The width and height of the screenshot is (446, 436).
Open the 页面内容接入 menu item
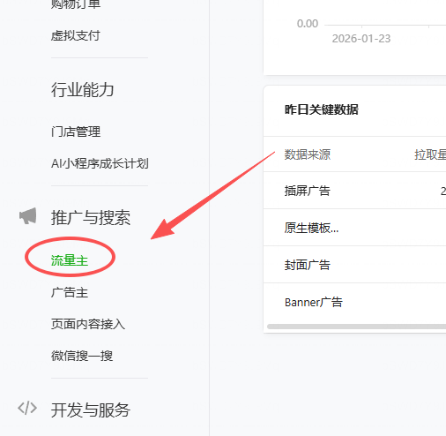[88, 324]
